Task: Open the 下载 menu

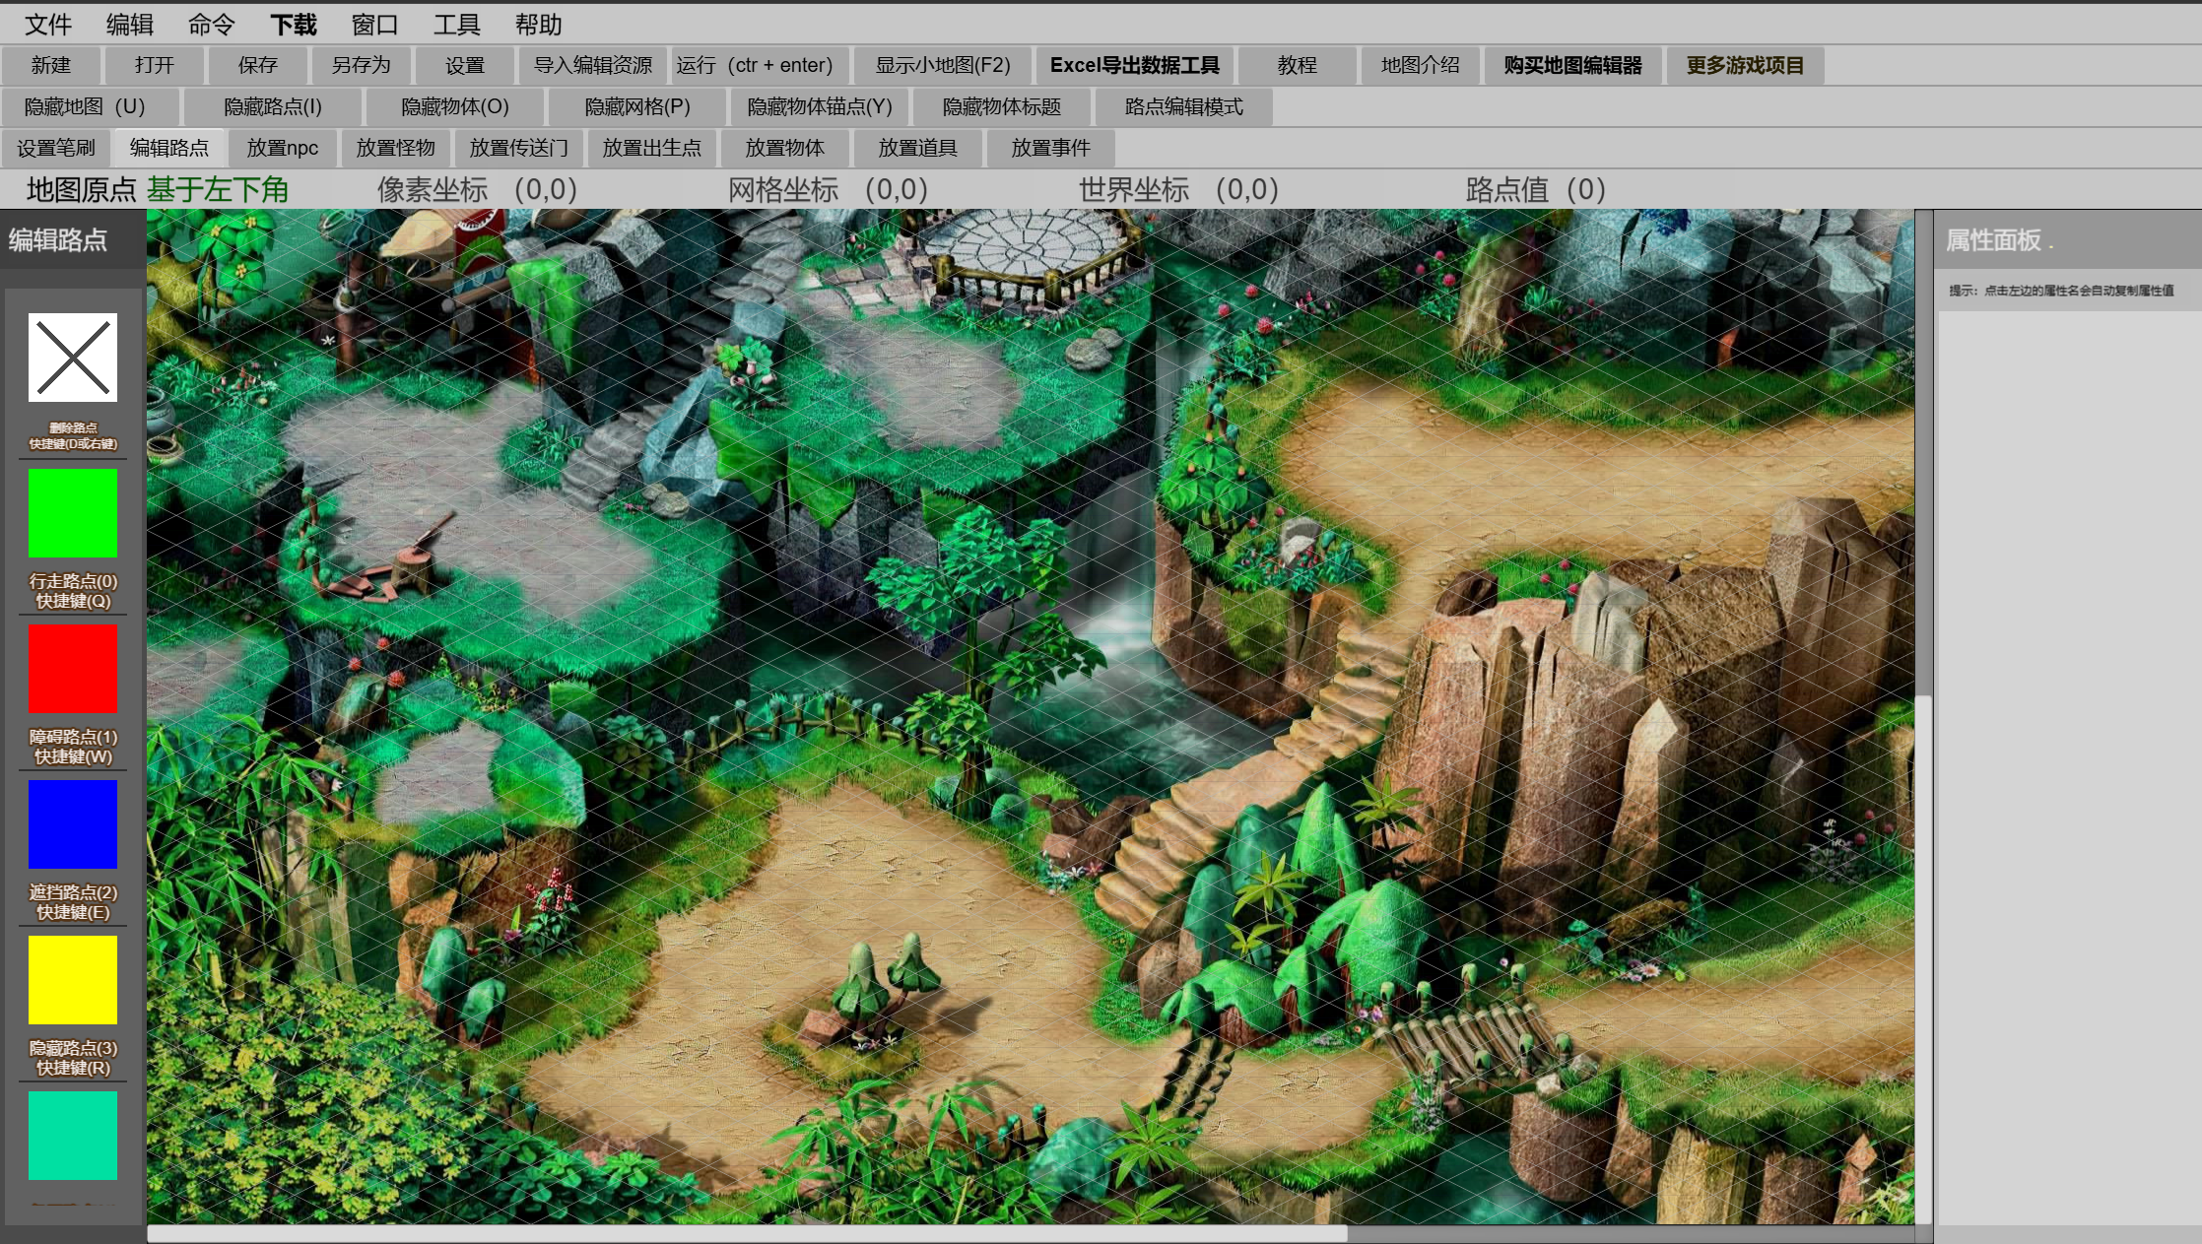Action: coord(294,25)
